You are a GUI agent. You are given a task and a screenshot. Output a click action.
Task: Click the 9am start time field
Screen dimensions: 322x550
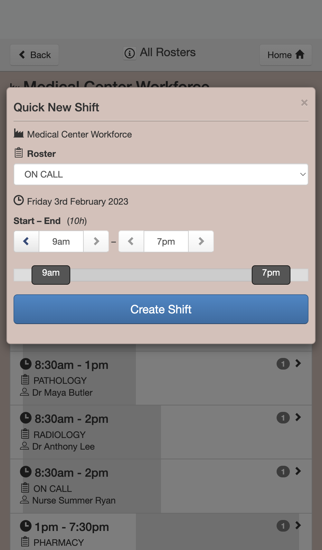point(61,241)
